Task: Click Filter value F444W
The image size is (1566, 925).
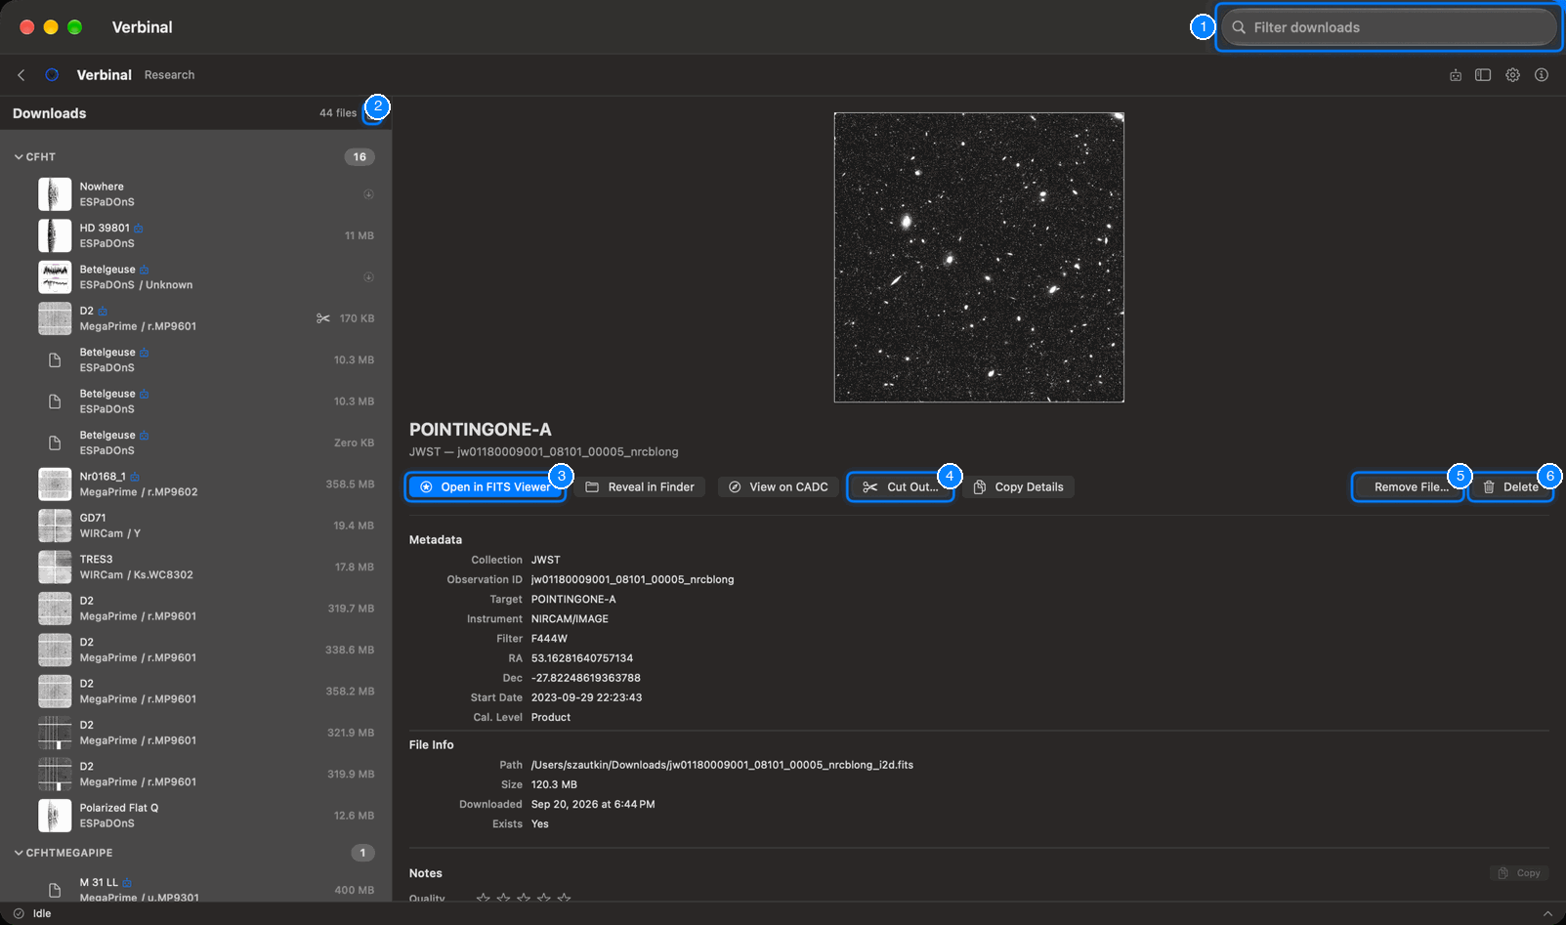Action: click(549, 639)
